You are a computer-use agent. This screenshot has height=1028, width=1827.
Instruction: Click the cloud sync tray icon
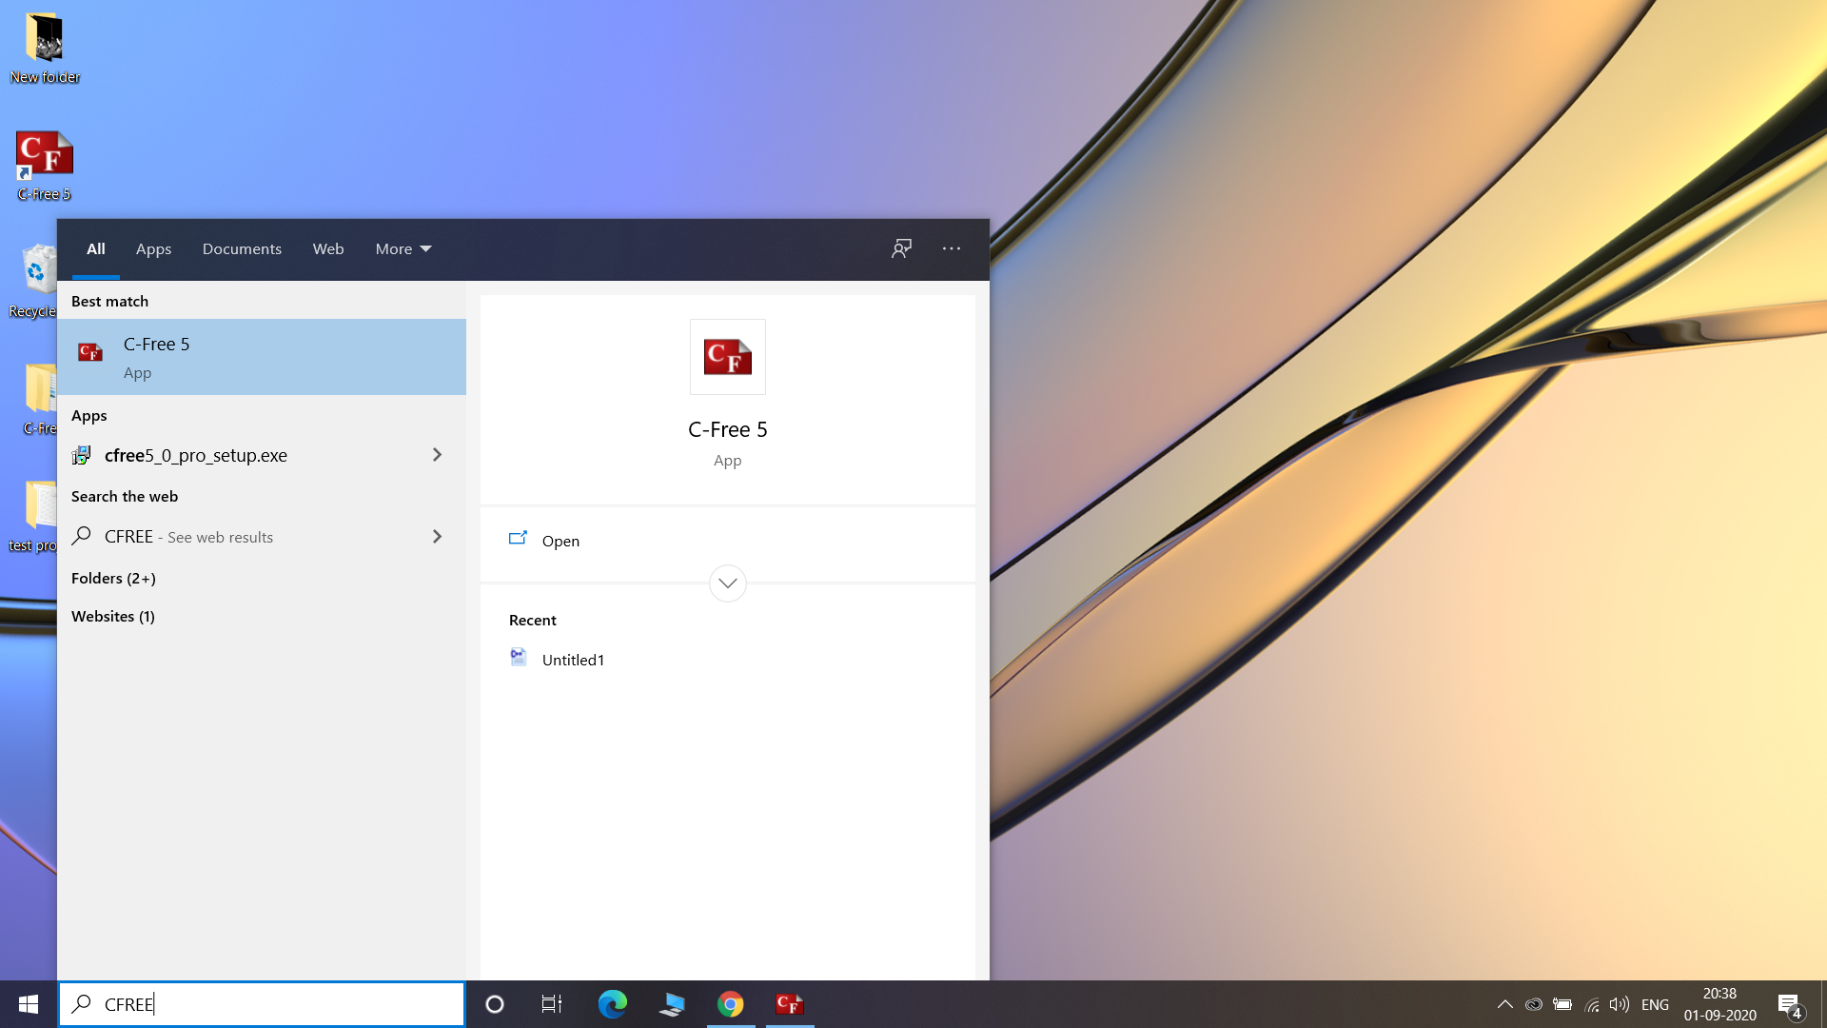[x=1534, y=1004]
